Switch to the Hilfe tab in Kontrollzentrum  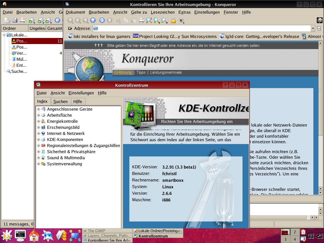point(78,102)
